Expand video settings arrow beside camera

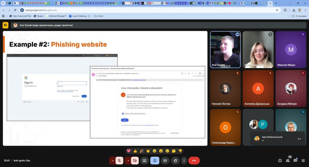(128, 161)
